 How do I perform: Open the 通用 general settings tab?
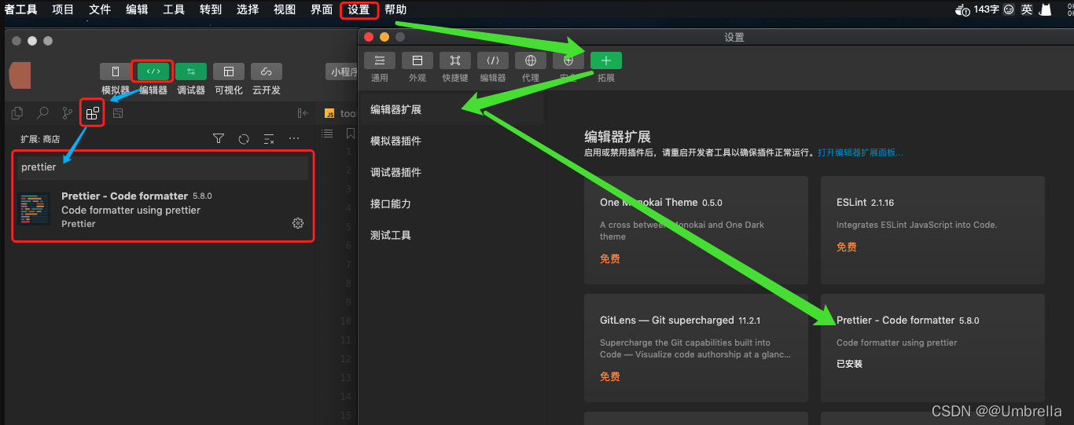tap(380, 60)
